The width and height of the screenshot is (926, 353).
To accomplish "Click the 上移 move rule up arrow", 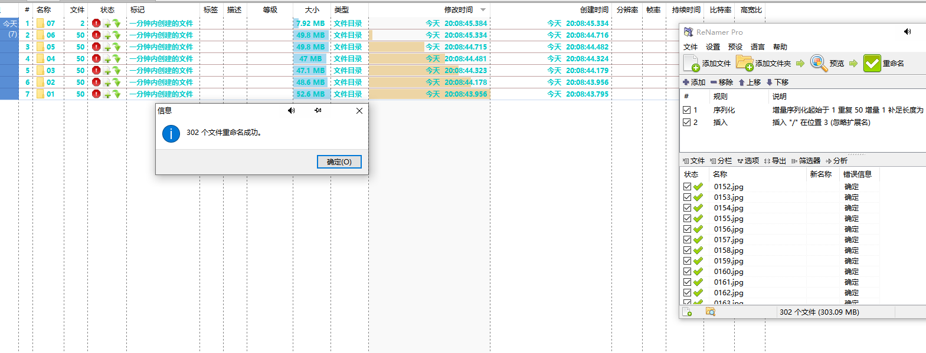I will 742,83.
